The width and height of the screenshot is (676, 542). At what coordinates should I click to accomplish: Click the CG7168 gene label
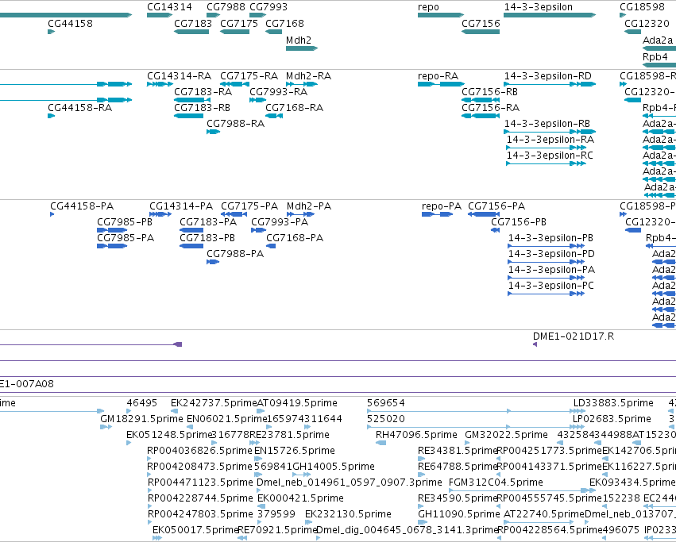tap(284, 23)
